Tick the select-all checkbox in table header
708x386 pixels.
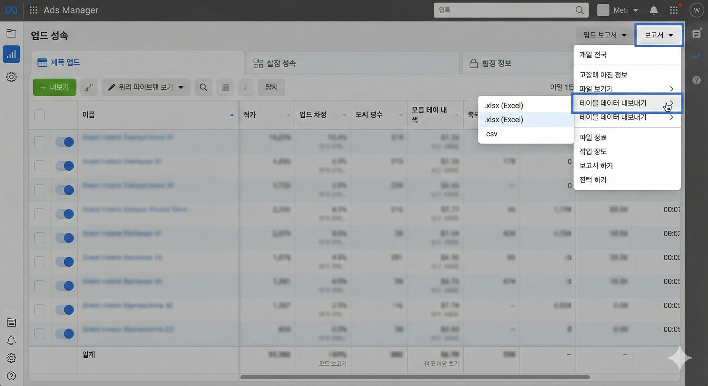coord(39,115)
